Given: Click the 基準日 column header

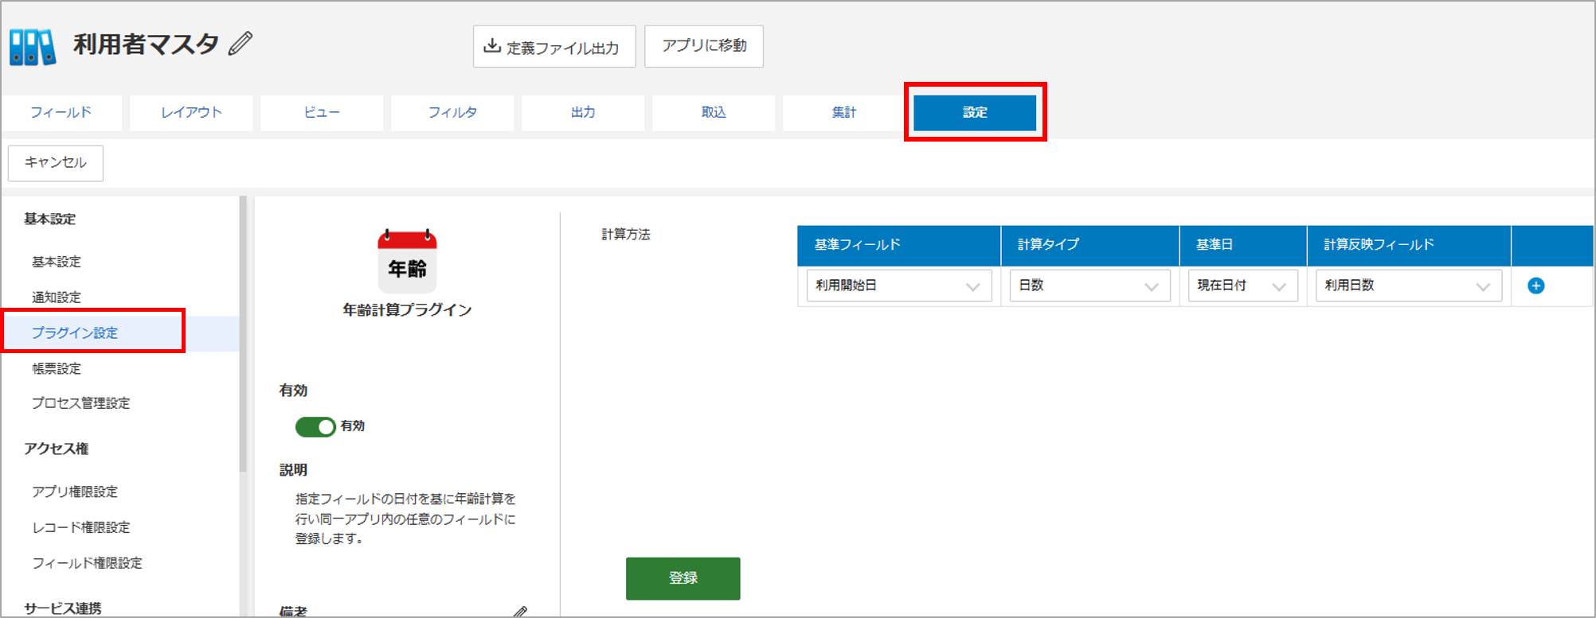Looking at the screenshot, I should click(x=1243, y=245).
